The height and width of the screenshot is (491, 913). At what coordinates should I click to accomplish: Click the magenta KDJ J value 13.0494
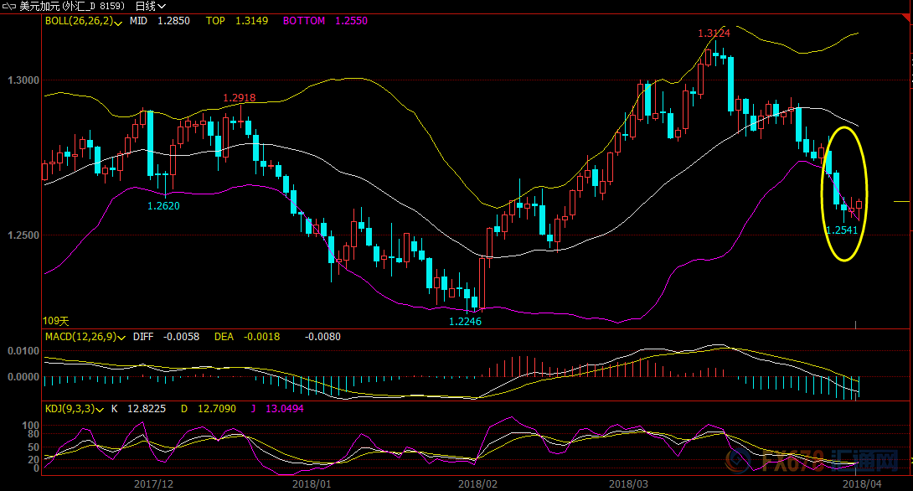click(285, 408)
